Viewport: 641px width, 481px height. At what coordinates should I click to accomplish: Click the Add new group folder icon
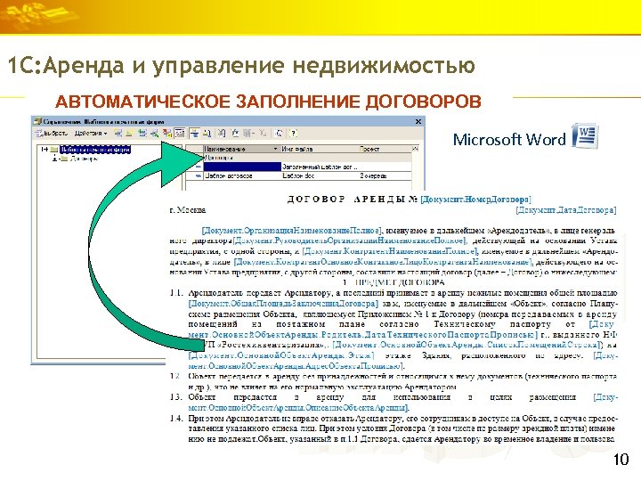[x=130, y=134]
